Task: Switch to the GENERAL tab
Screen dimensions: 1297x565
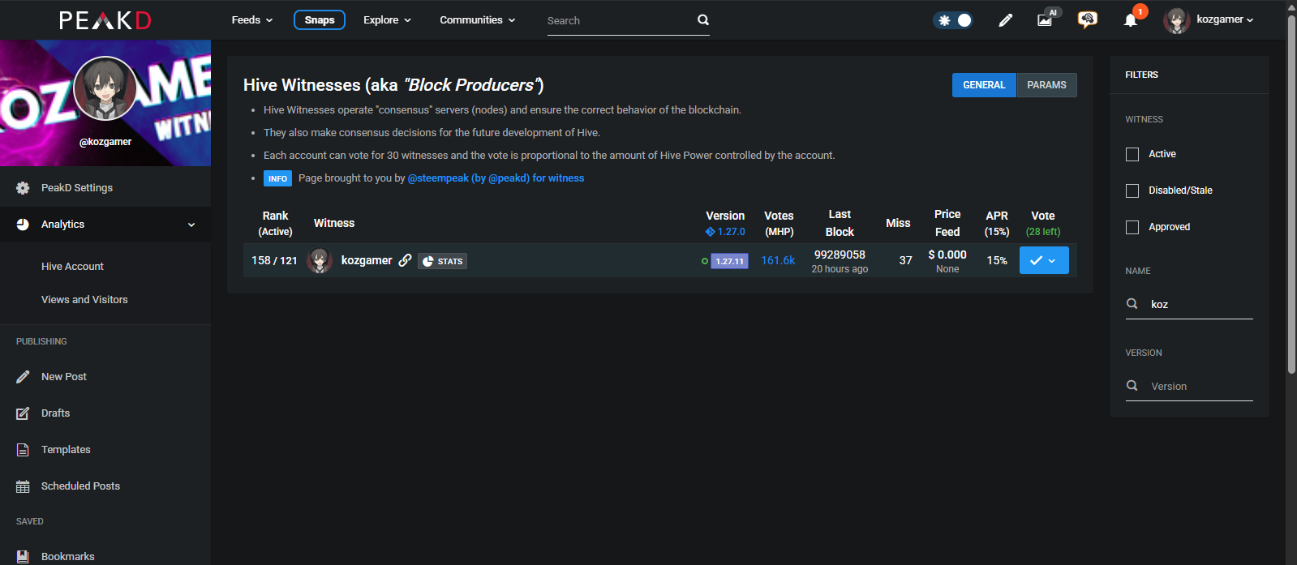Action: [984, 85]
